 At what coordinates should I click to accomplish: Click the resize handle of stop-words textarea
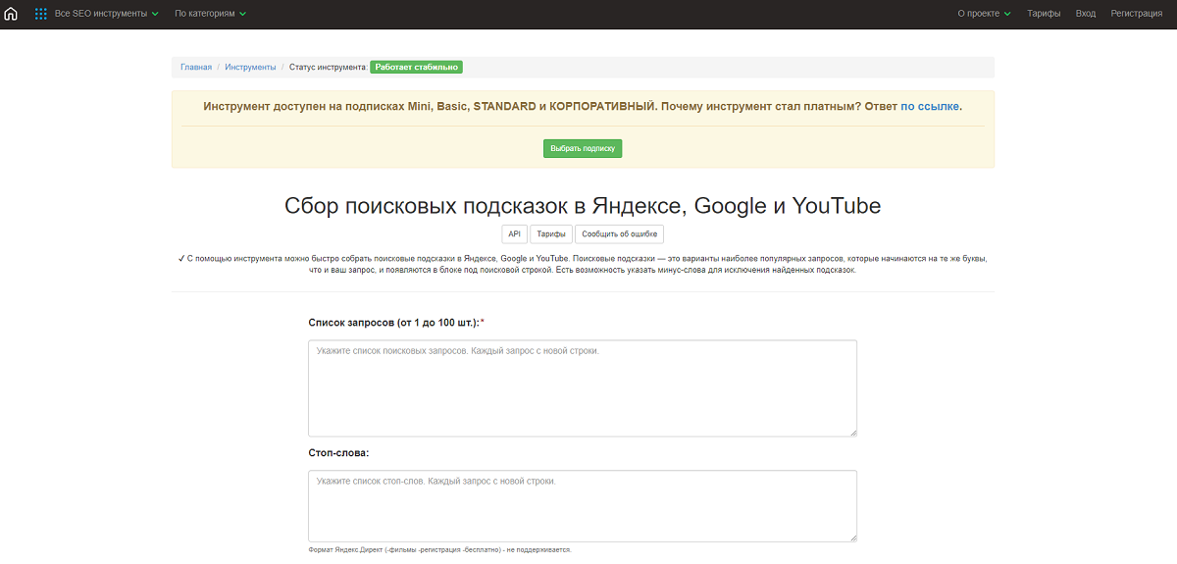coord(852,536)
